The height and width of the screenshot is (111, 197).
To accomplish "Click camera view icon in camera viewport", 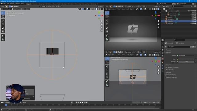I will coord(159,73).
